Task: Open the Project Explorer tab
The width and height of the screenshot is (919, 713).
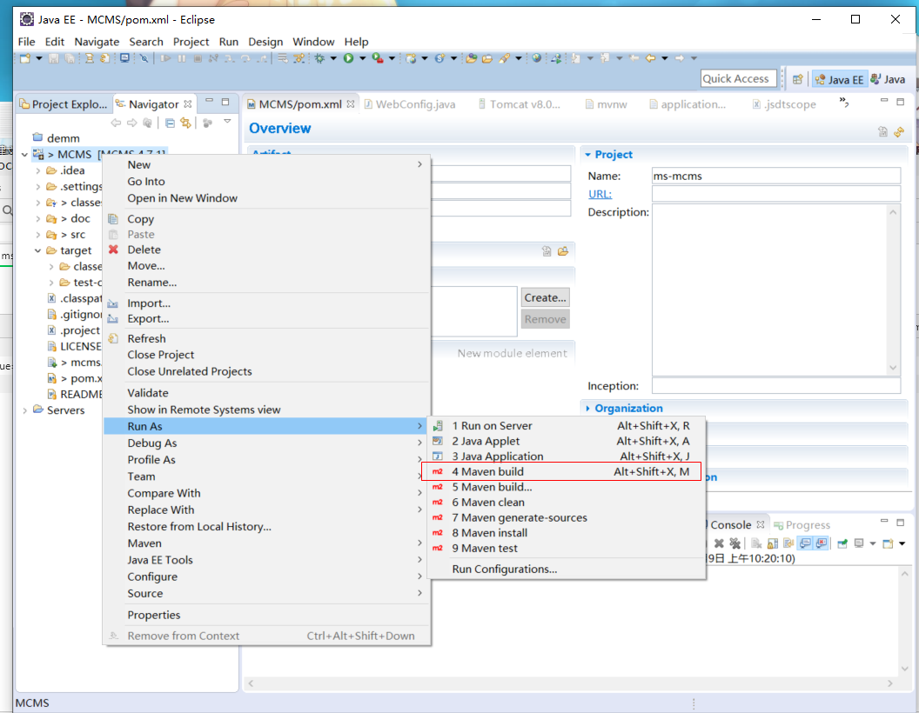Action: click(64, 104)
